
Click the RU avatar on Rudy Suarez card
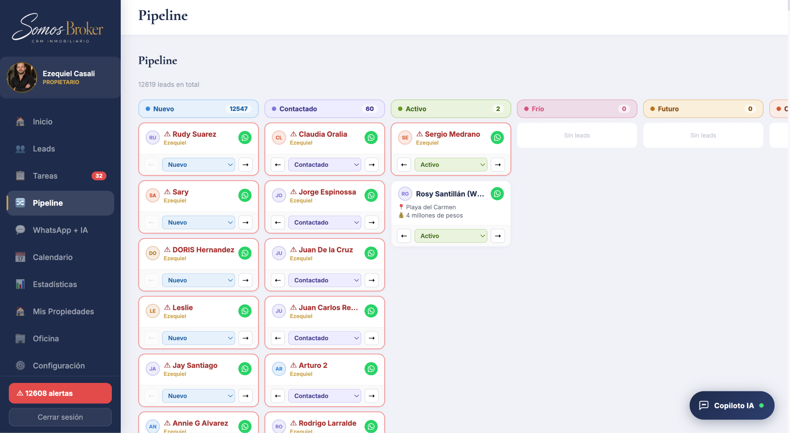coord(153,138)
